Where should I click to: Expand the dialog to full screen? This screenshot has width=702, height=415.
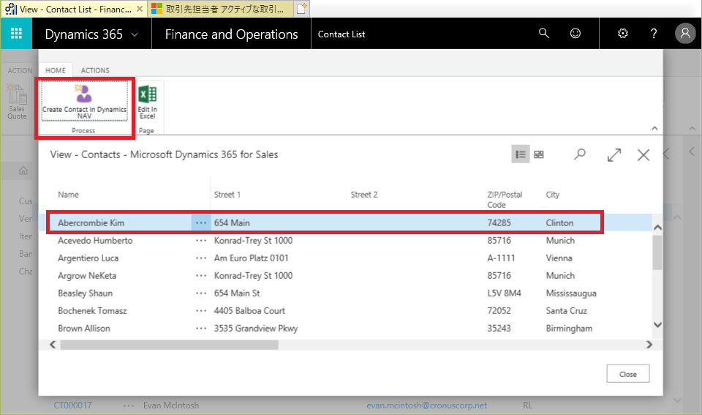pyautogui.click(x=614, y=155)
